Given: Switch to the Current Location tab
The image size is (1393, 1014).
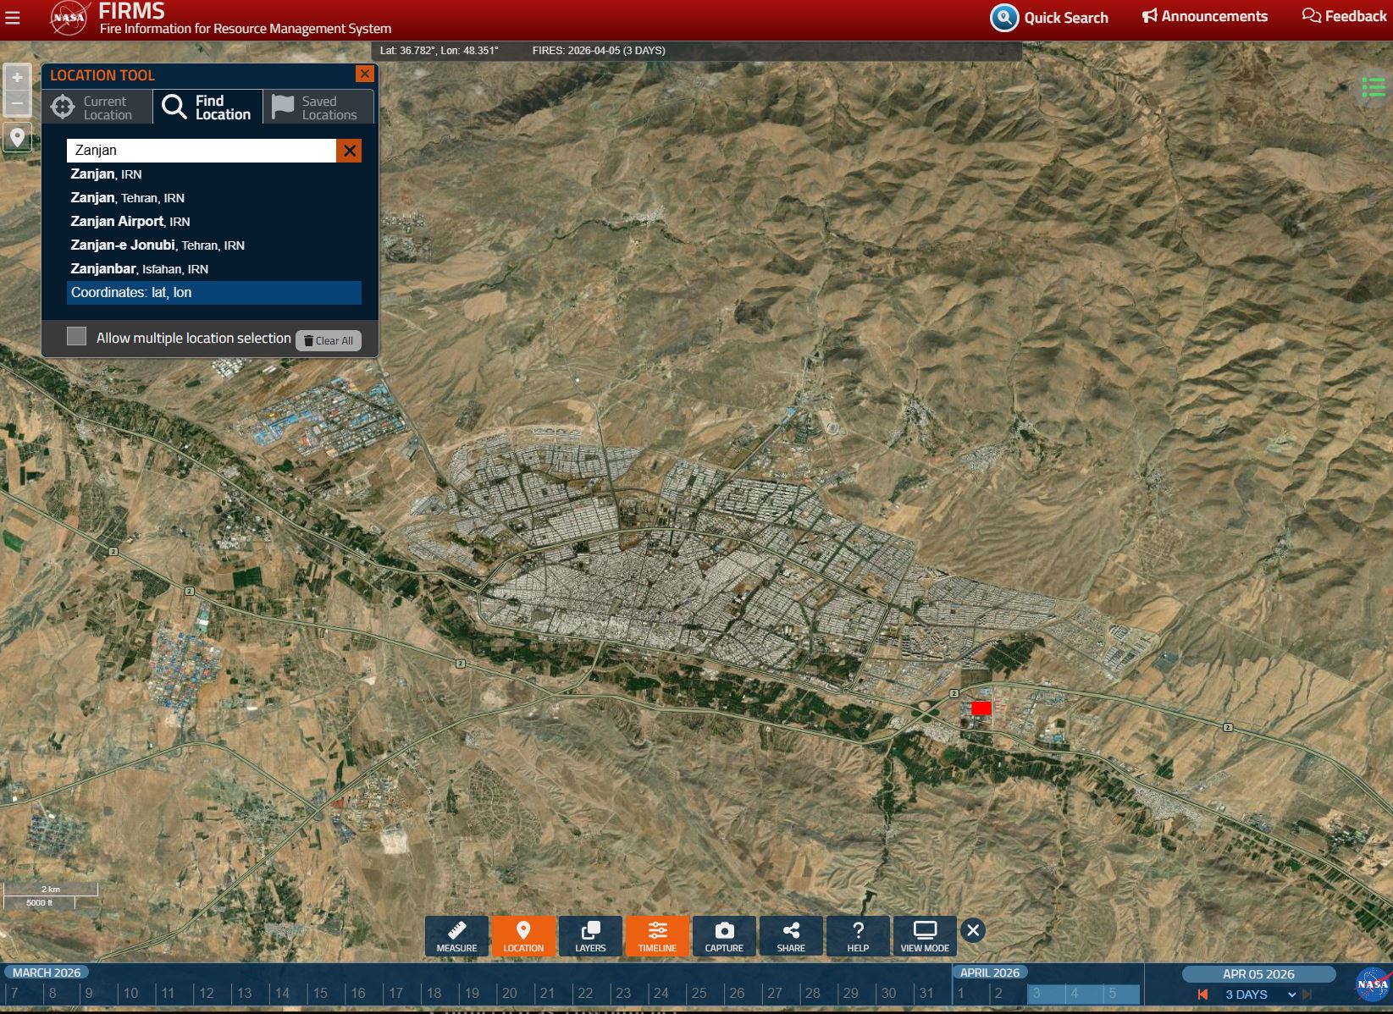Looking at the screenshot, I should (x=97, y=107).
